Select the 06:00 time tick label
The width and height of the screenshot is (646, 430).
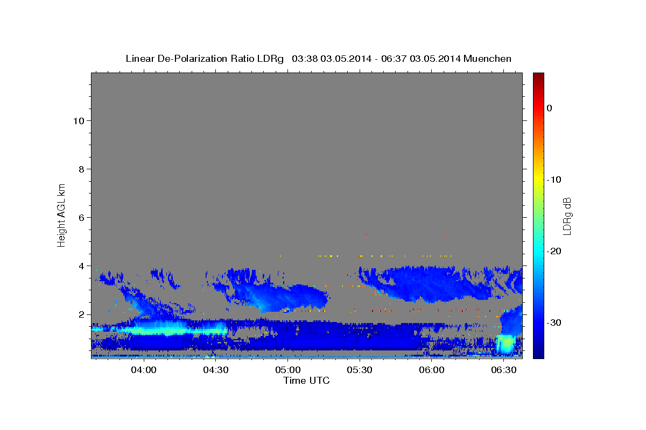[x=432, y=370]
